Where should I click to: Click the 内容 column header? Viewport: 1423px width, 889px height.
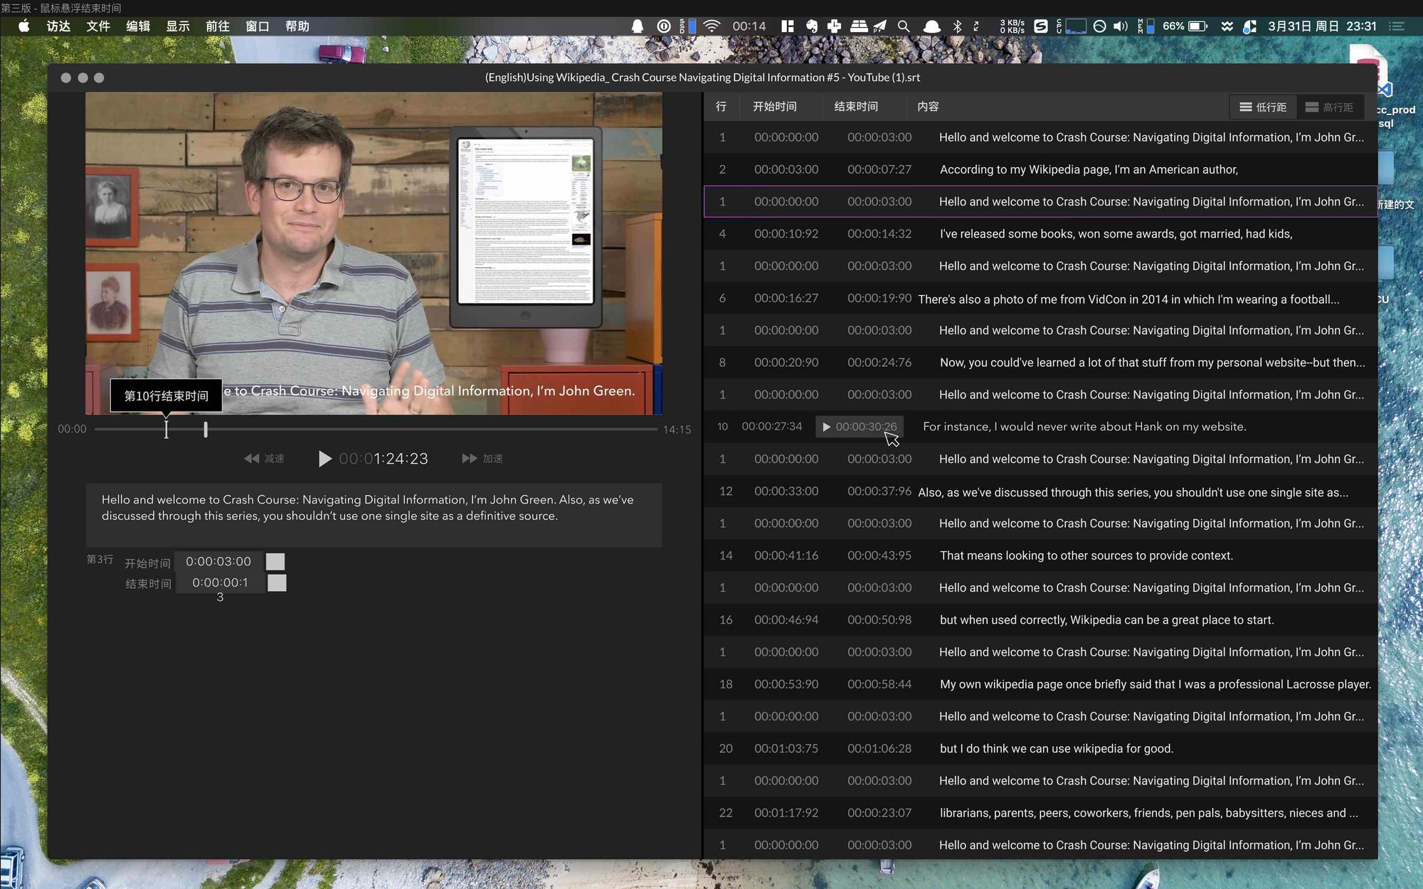tap(928, 107)
